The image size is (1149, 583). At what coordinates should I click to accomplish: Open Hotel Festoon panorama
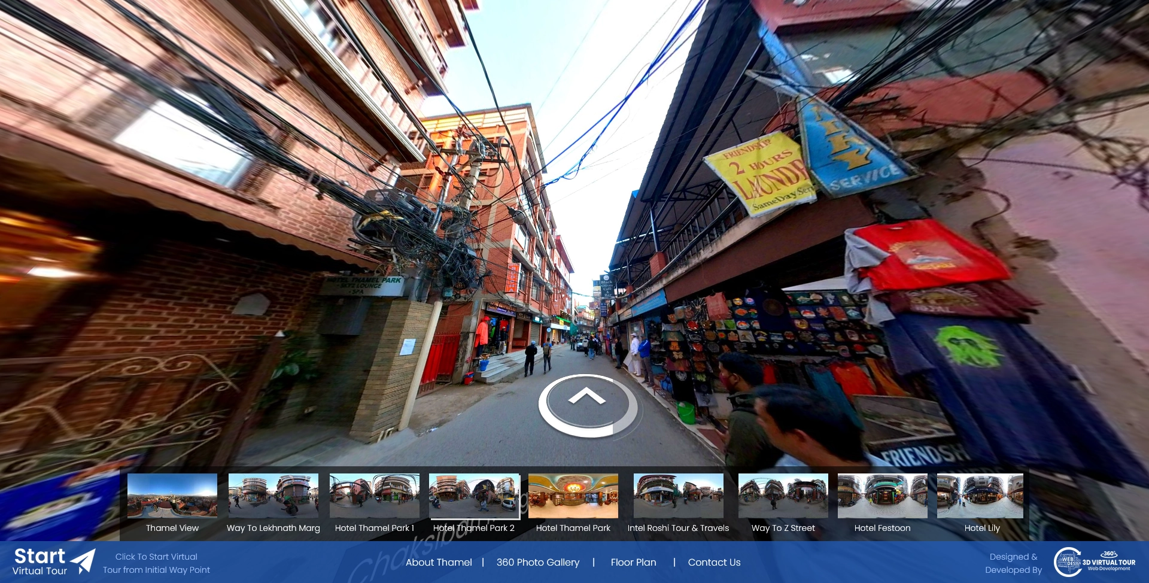882,496
